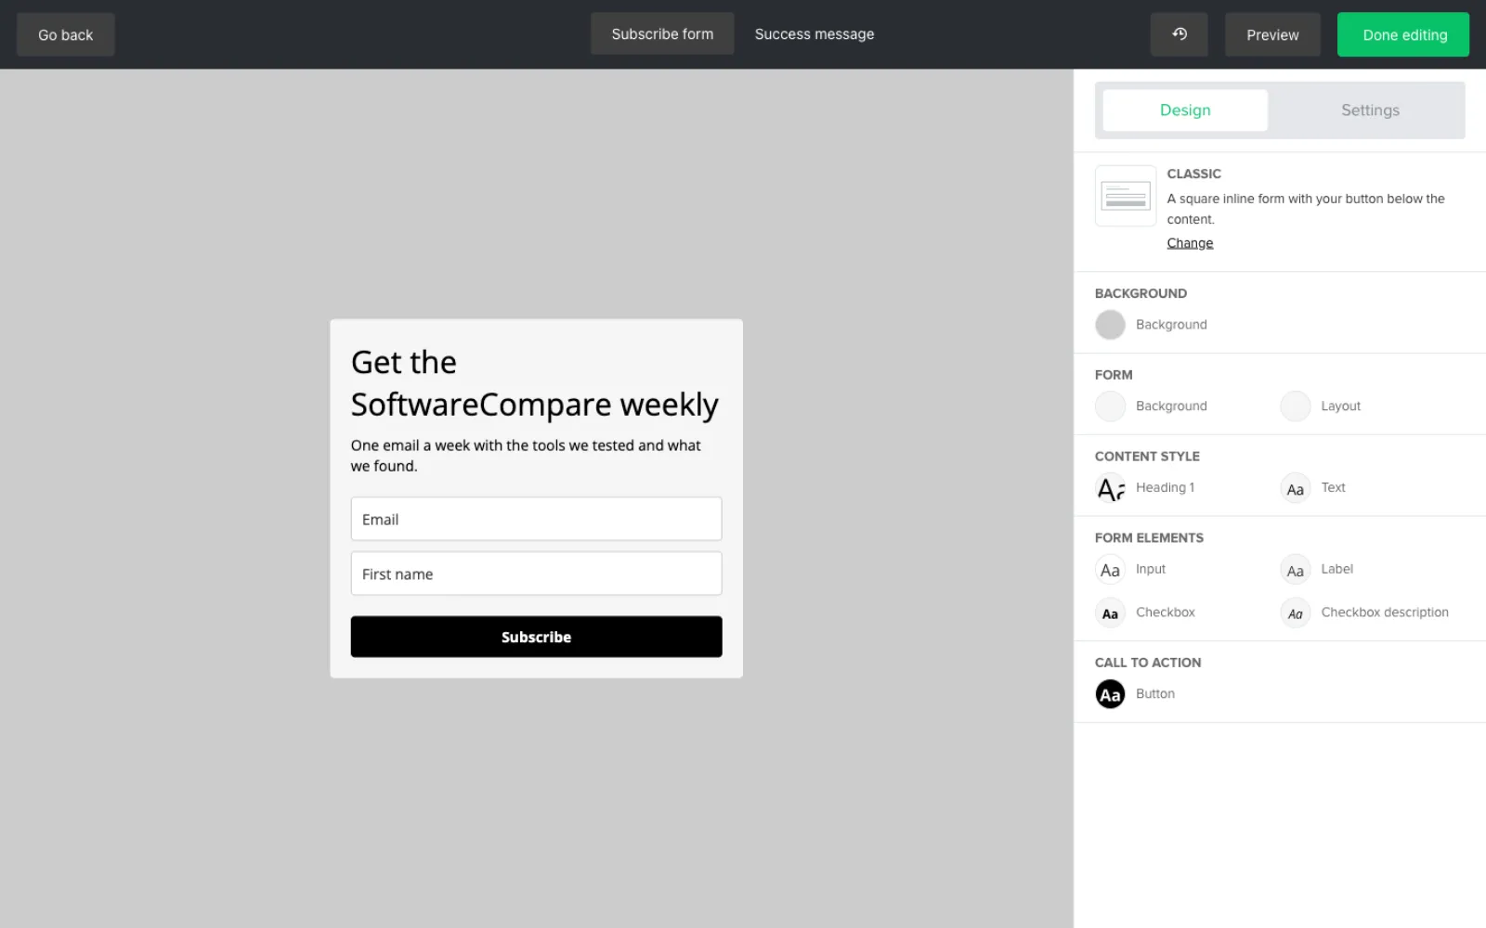Click the Classic form layout thumbnail
The width and height of the screenshot is (1486, 928).
click(x=1126, y=196)
